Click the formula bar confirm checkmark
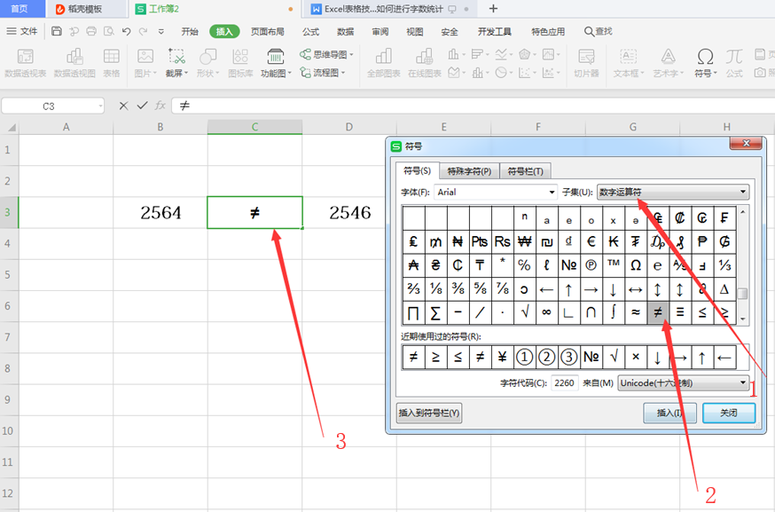The width and height of the screenshot is (775, 512). tap(142, 106)
